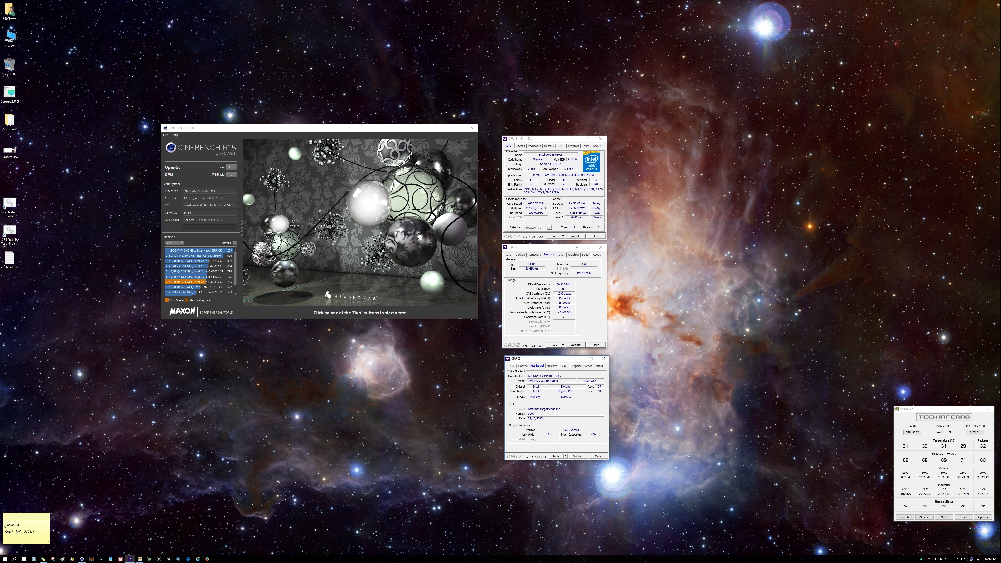Click Reset in RealTemp
The height and width of the screenshot is (563, 1001).
[963, 517]
